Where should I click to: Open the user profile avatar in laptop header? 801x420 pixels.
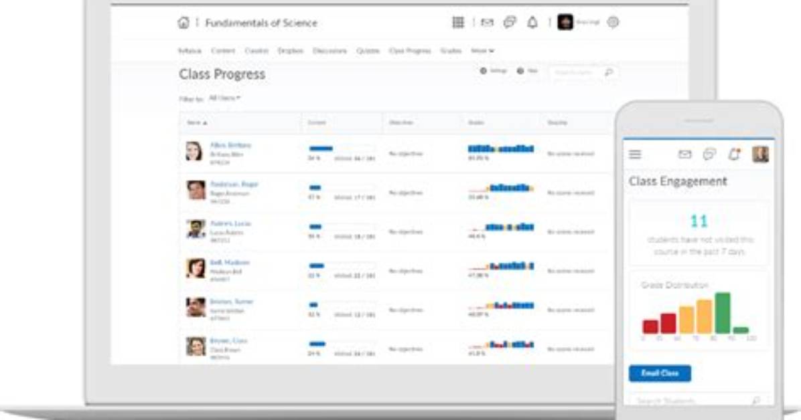(x=565, y=23)
